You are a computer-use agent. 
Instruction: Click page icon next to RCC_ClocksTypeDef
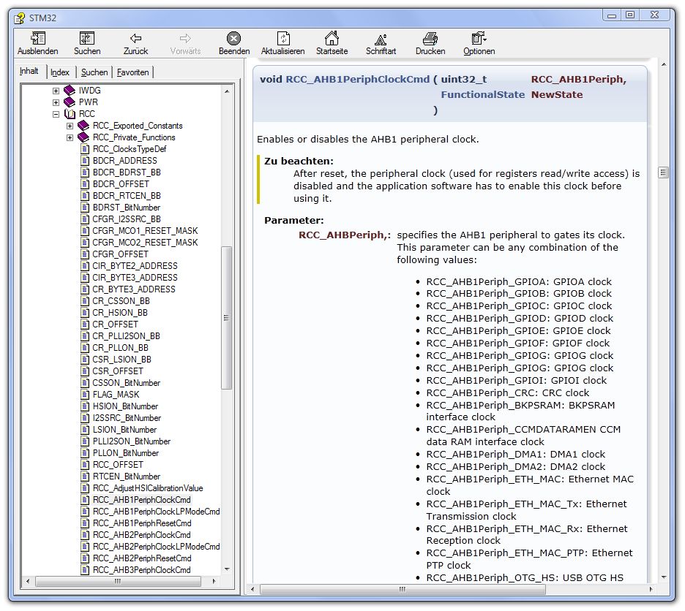(85, 149)
